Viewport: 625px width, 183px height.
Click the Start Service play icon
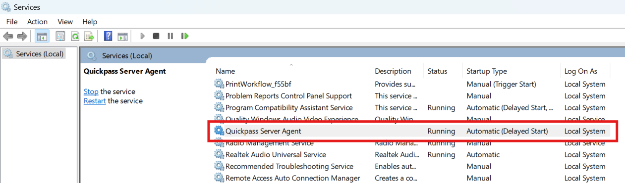click(142, 36)
